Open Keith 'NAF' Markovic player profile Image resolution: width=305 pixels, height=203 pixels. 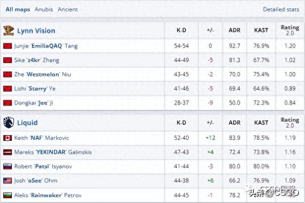point(41,138)
